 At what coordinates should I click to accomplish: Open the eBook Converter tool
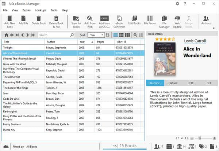click(x=119, y=19)
